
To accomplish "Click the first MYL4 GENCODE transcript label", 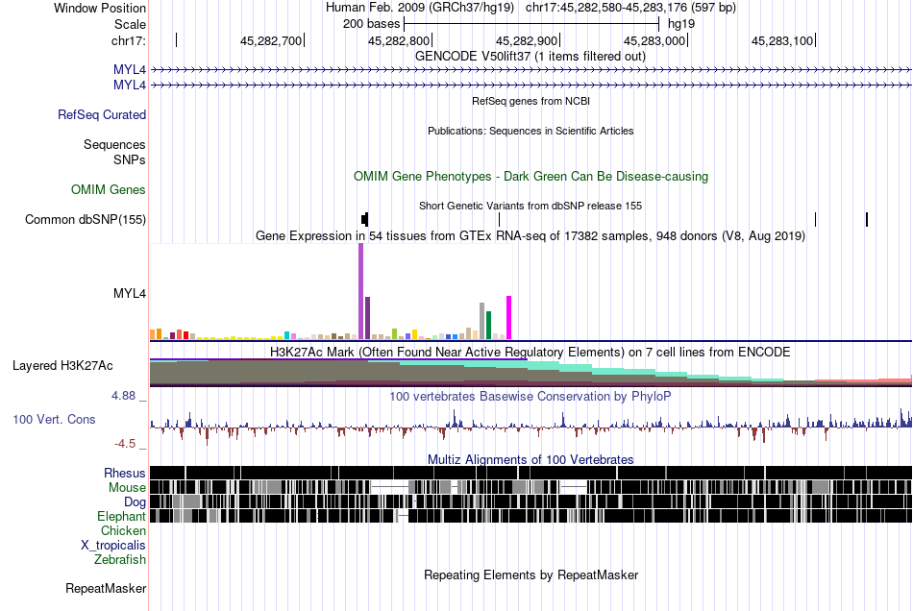I will 130,70.
